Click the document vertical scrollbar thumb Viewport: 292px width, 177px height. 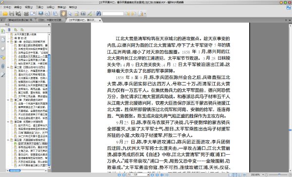pyautogui.click(x=290, y=130)
